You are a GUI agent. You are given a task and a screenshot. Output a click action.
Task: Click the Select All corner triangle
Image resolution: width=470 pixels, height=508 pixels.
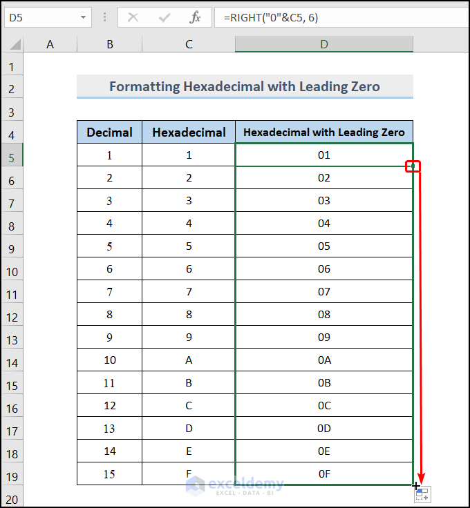pyautogui.click(x=15, y=44)
